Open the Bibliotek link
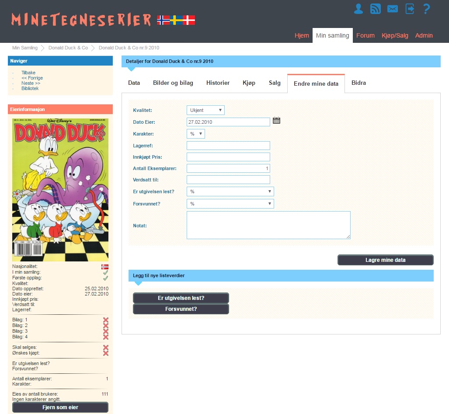Viewport: 449px width, 414px height. coord(30,88)
